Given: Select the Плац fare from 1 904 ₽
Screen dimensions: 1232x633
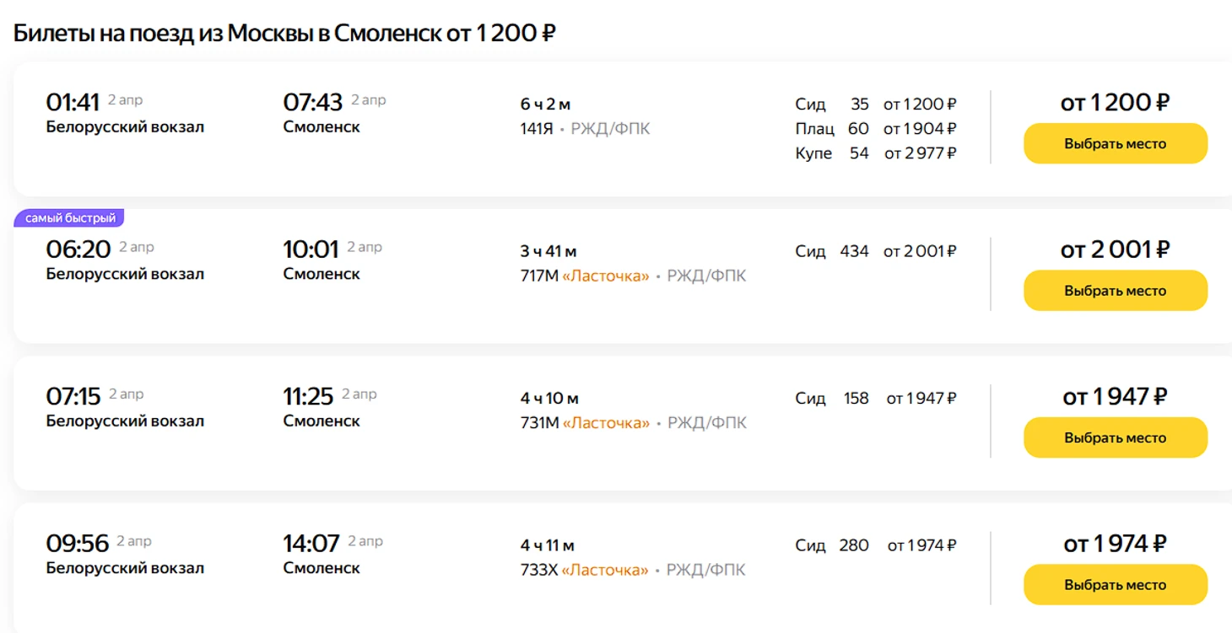Looking at the screenshot, I should click(x=875, y=129).
